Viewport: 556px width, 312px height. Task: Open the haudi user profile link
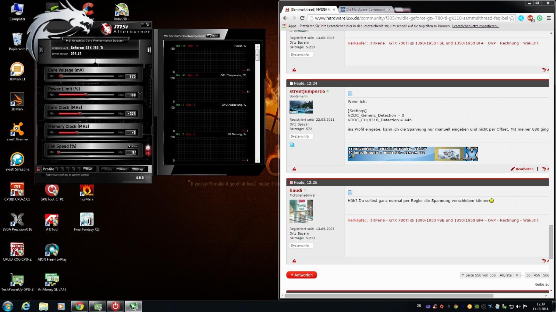click(x=296, y=190)
